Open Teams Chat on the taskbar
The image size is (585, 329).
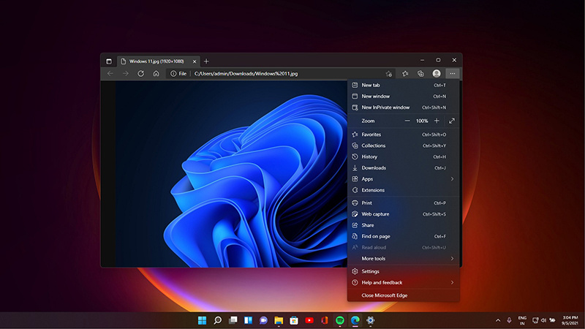coord(263,320)
